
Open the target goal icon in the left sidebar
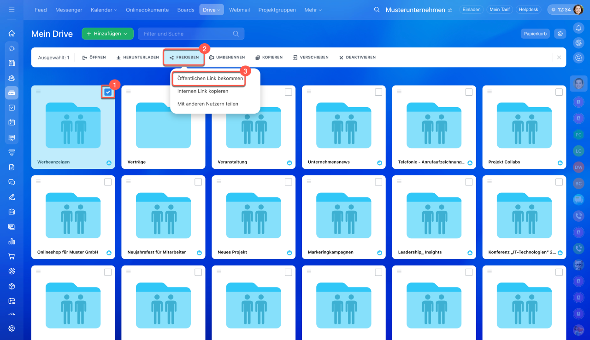click(12, 271)
